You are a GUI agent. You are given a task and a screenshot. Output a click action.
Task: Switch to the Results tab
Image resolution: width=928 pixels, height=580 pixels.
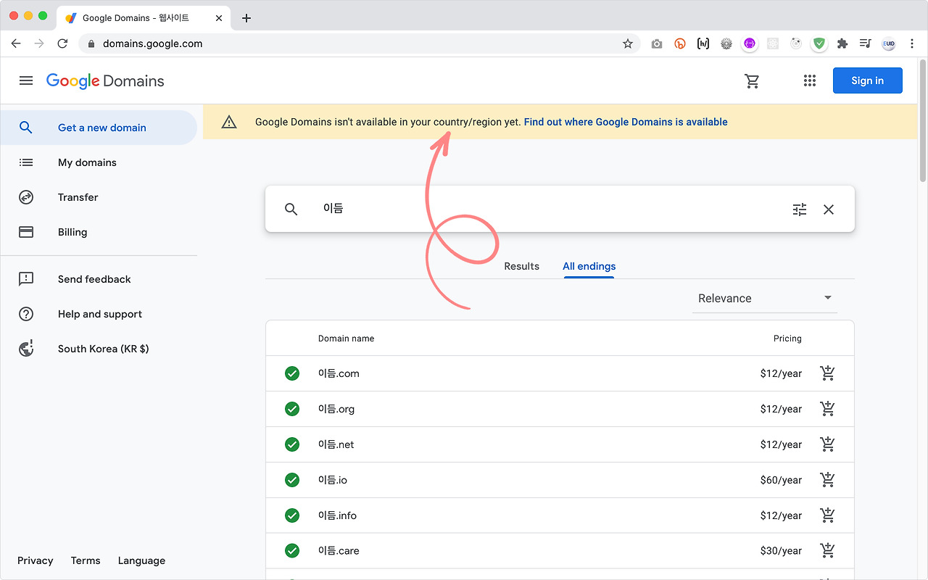tap(521, 266)
